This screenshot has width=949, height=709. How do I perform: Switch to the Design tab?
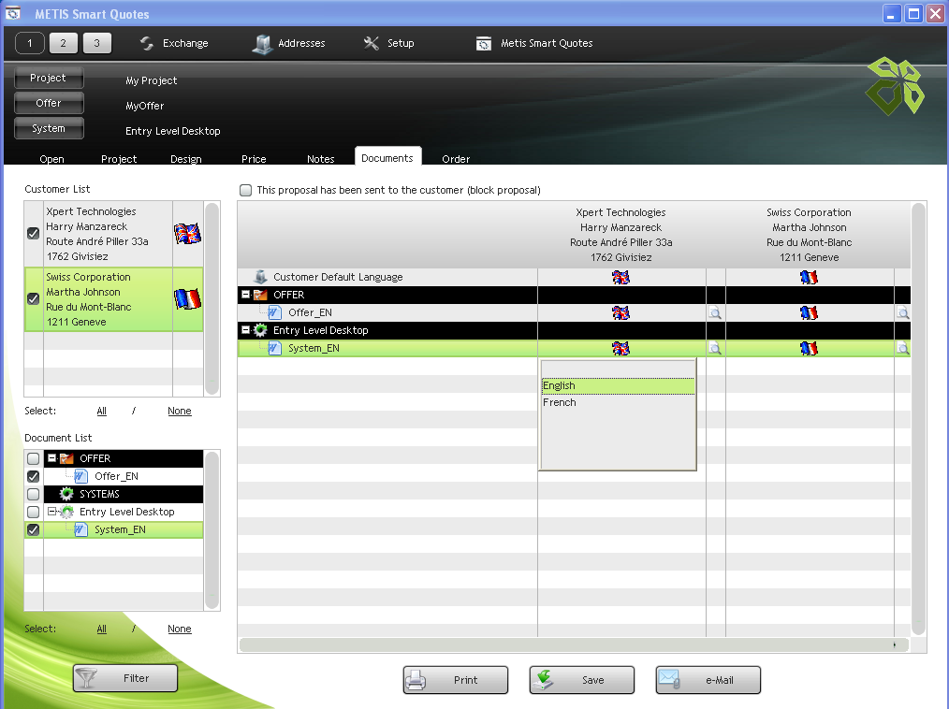[x=186, y=158]
